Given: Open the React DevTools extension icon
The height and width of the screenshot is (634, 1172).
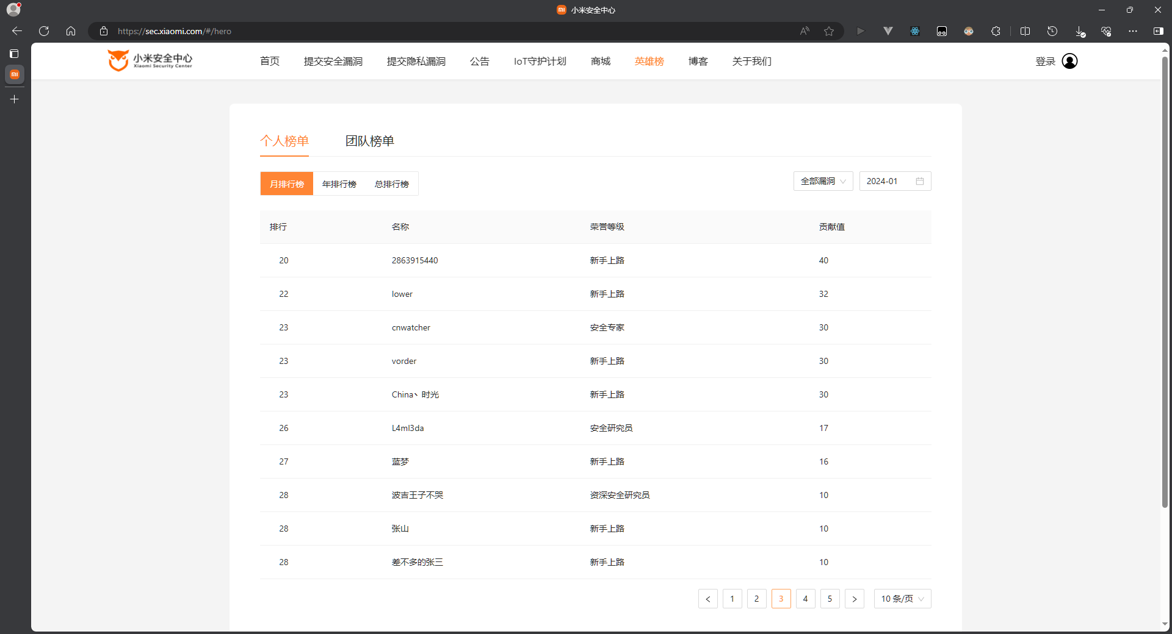Looking at the screenshot, I should (x=915, y=31).
